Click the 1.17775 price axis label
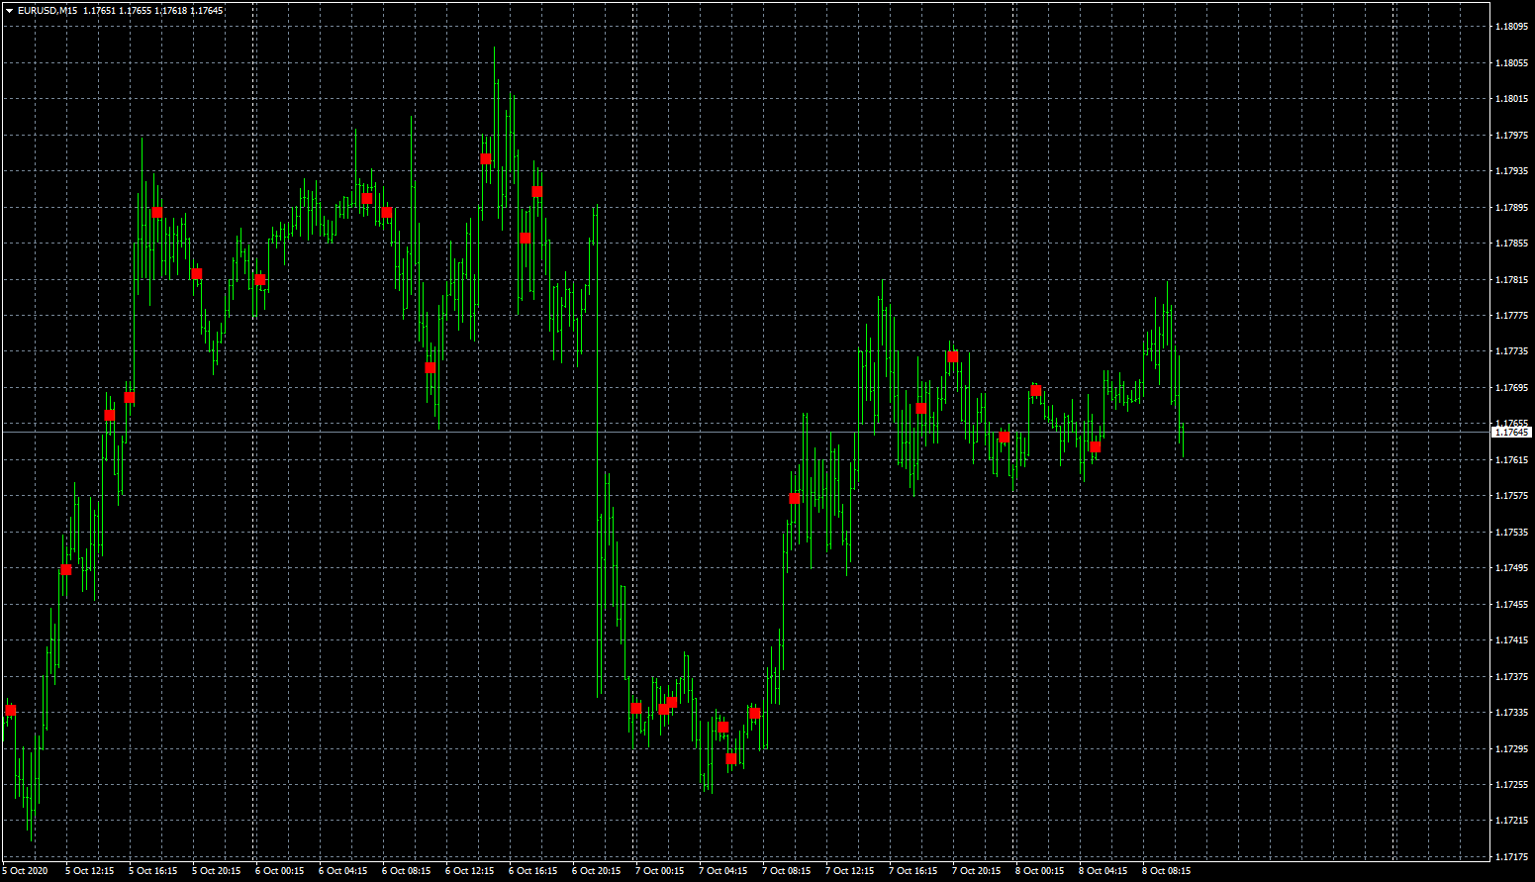Screen dimensions: 1535x882 click(1511, 316)
